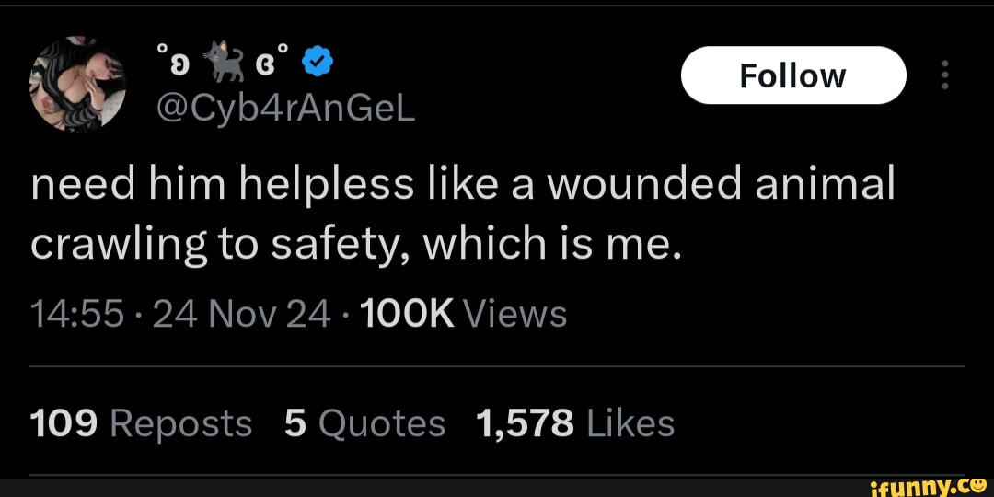994x497 pixels.
Task: Open the three-dot more options menu
Action: [943, 75]
